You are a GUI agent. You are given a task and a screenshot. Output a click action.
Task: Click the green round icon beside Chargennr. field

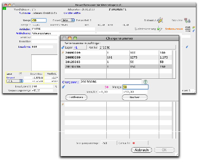pos(145,82)
